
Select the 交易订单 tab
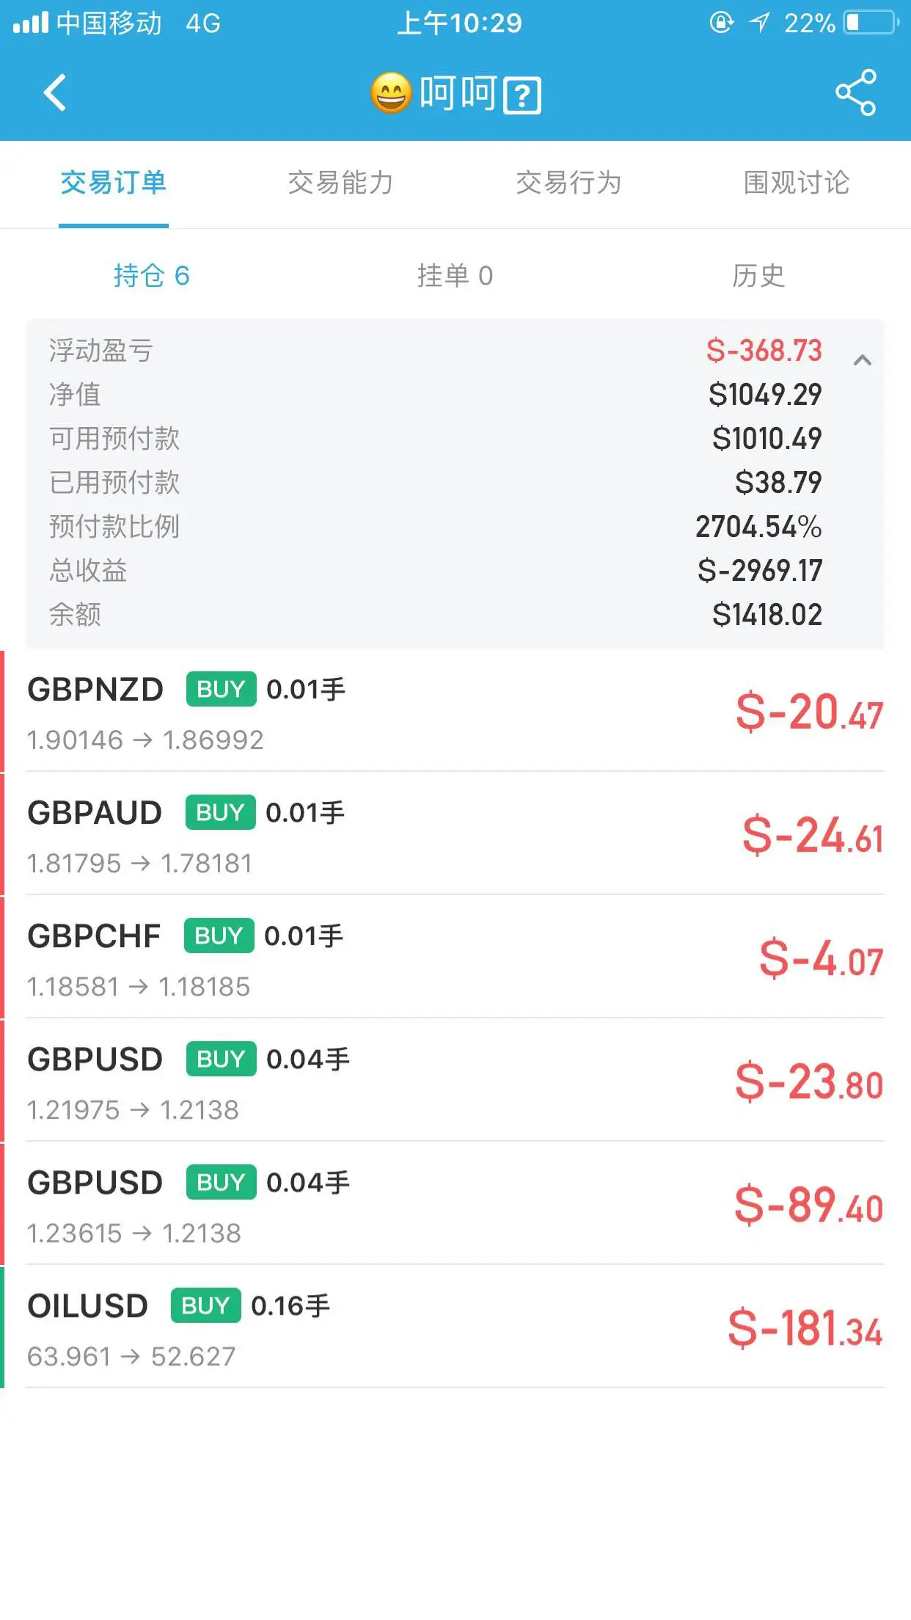pyautogui.click(x=114, y=183)
